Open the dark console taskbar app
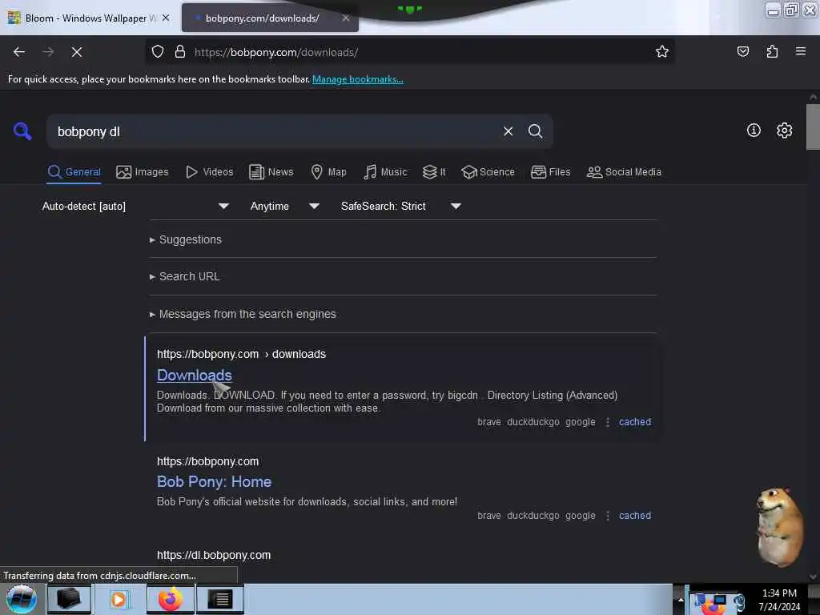Image resolution: width=820 pixels, height=615 pixels. pyautogui.click(x=219, y=599)
